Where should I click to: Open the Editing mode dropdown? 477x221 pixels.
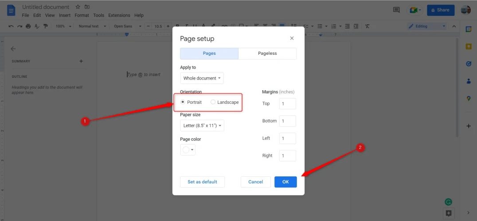pos(427,26)
